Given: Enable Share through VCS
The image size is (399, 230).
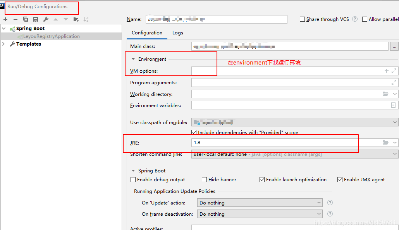Looking at the screenshot, I should 302,19.
